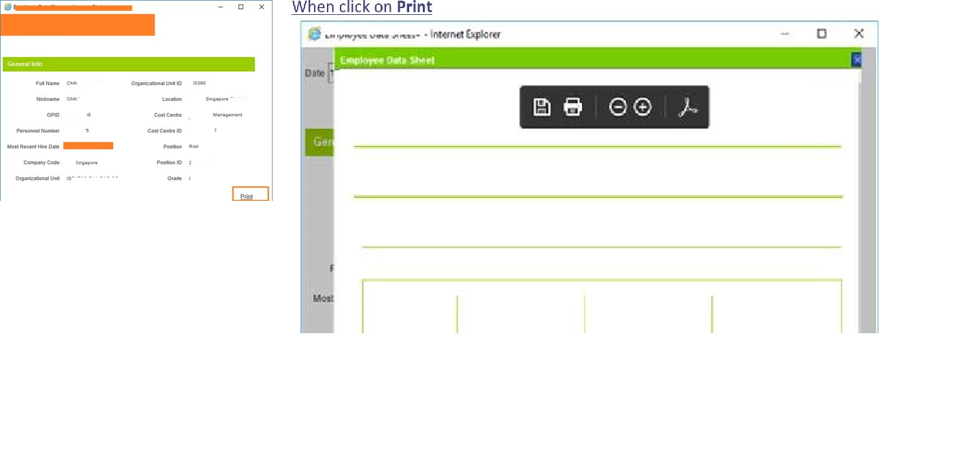Screen dimensions: 955x475
Task: Select the GPID label
Action: (x=53, y=115)
